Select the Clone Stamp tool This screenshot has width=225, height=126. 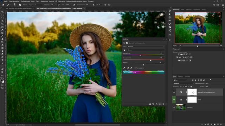2,39
